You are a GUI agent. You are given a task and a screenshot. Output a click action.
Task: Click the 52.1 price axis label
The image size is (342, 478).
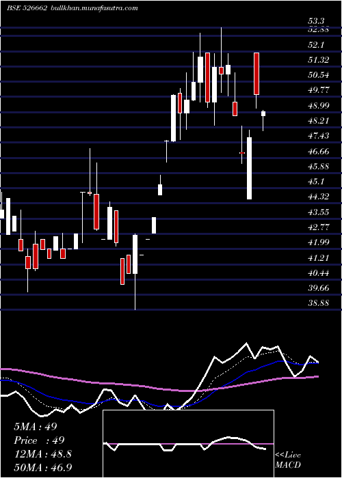click(x=316, y=45)
